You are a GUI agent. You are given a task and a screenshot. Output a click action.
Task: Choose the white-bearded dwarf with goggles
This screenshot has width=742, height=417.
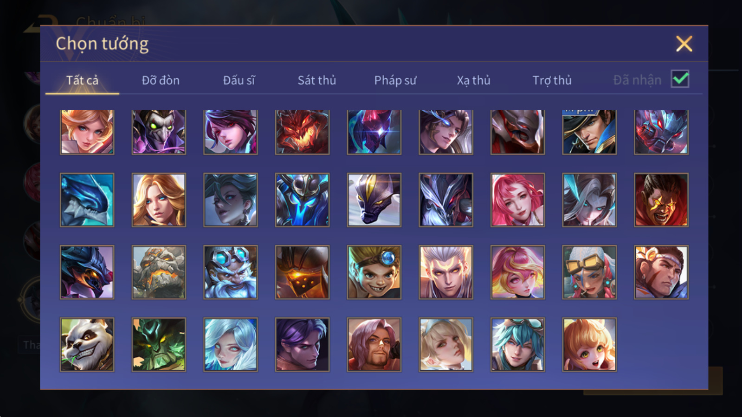point(231,272)
